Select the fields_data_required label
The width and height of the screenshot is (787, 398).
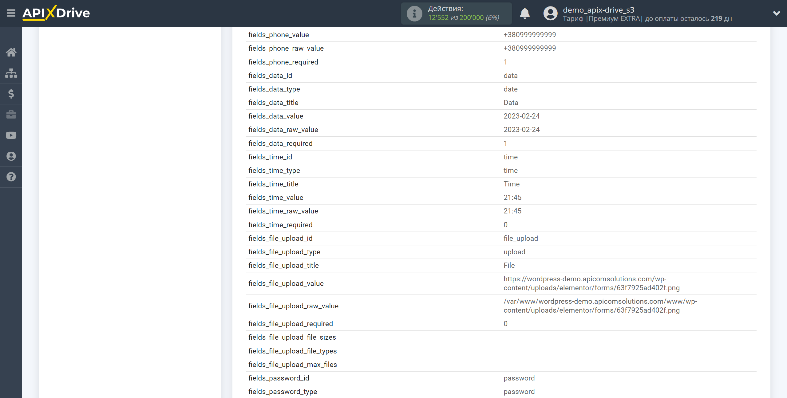[x=280, y=143]
